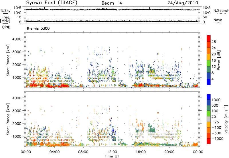Click the 'Nave' label
This screenshot has height=158, width=229.
218,20
